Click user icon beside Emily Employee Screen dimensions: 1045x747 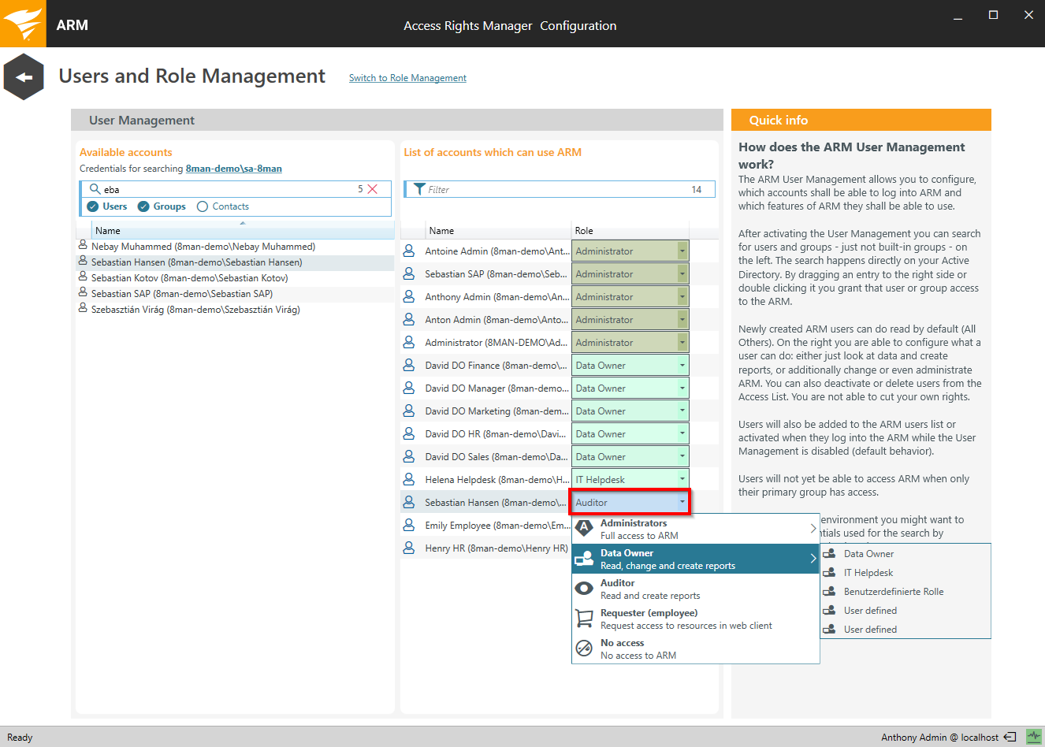coord(409,526)
